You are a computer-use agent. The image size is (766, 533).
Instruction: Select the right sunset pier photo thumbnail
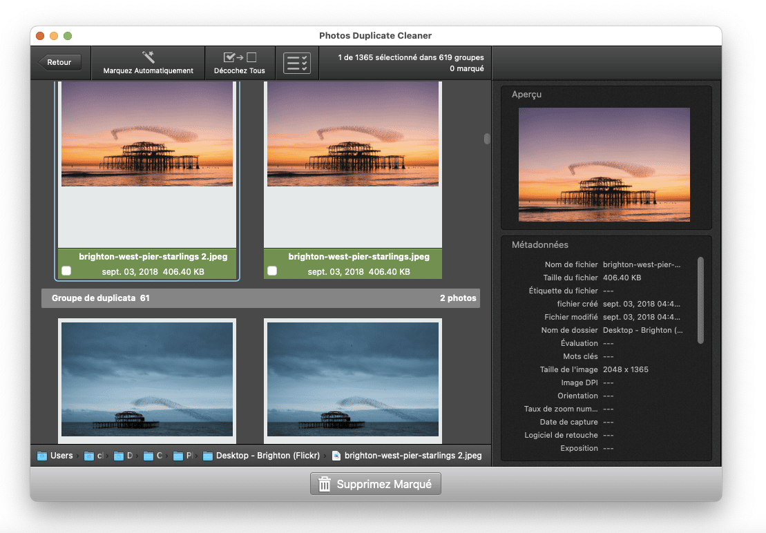click(x=353, y=134)
